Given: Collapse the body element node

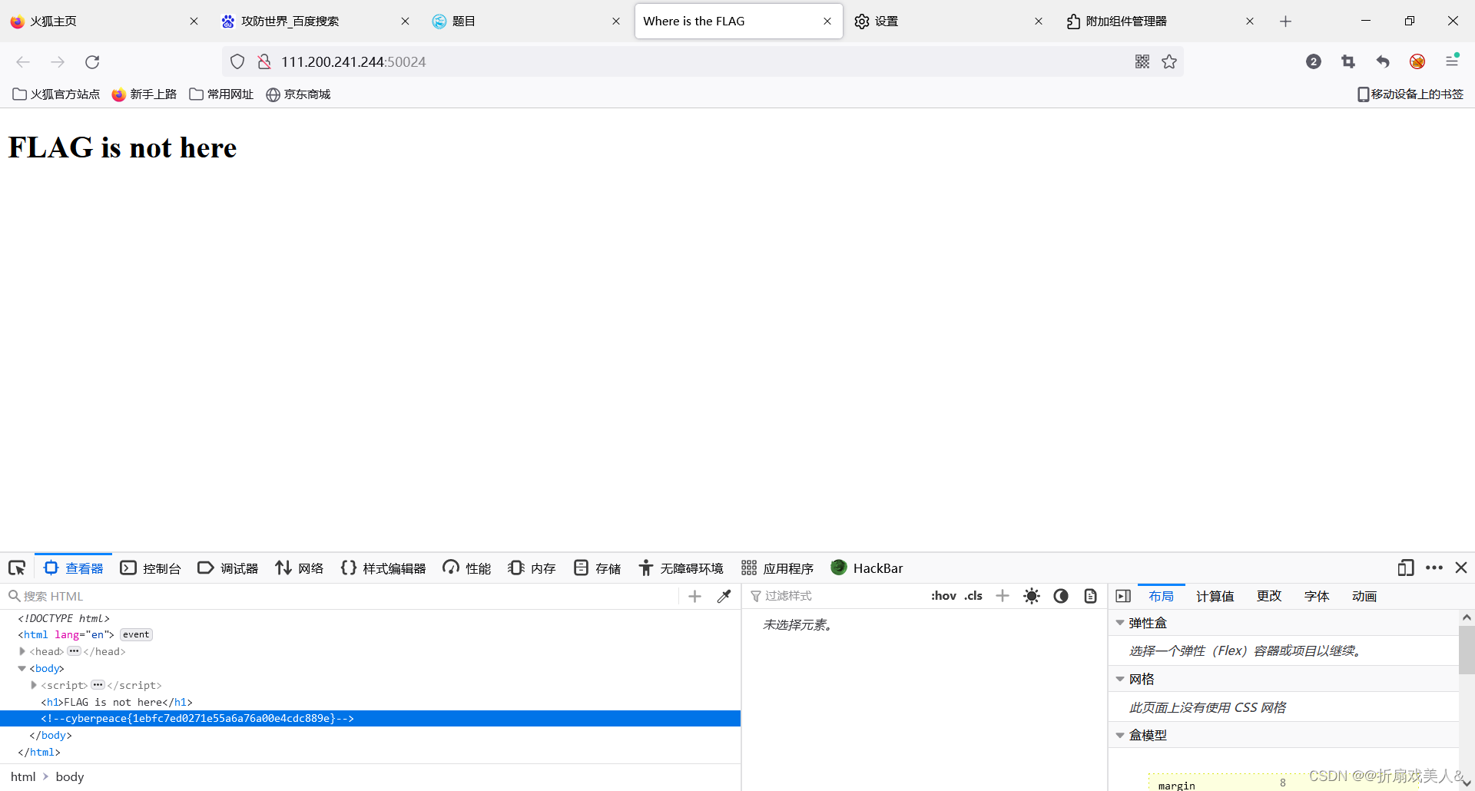Looking at the screenshot, I should [x=22, y=668].
